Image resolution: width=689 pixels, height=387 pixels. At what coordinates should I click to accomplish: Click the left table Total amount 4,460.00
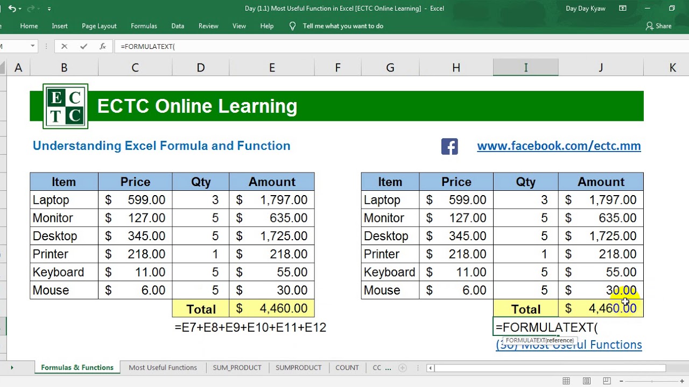(x=272, y=309)
